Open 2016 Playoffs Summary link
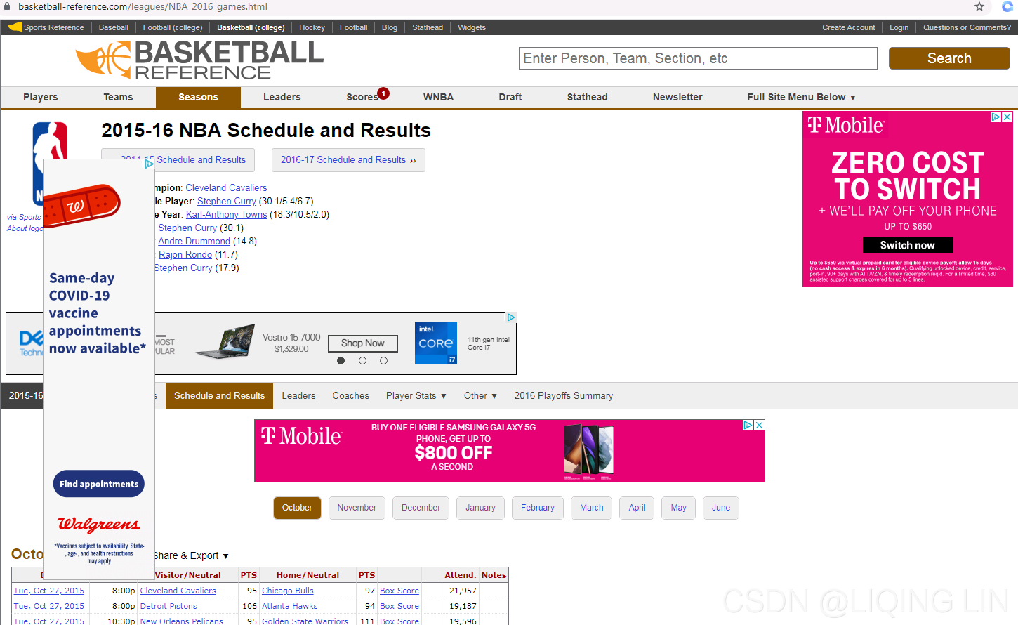This screenshot has height=625, width=1018. tap(564, 396)
